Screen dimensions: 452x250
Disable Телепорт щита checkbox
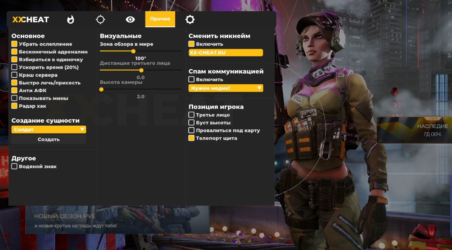coord(191,138)
